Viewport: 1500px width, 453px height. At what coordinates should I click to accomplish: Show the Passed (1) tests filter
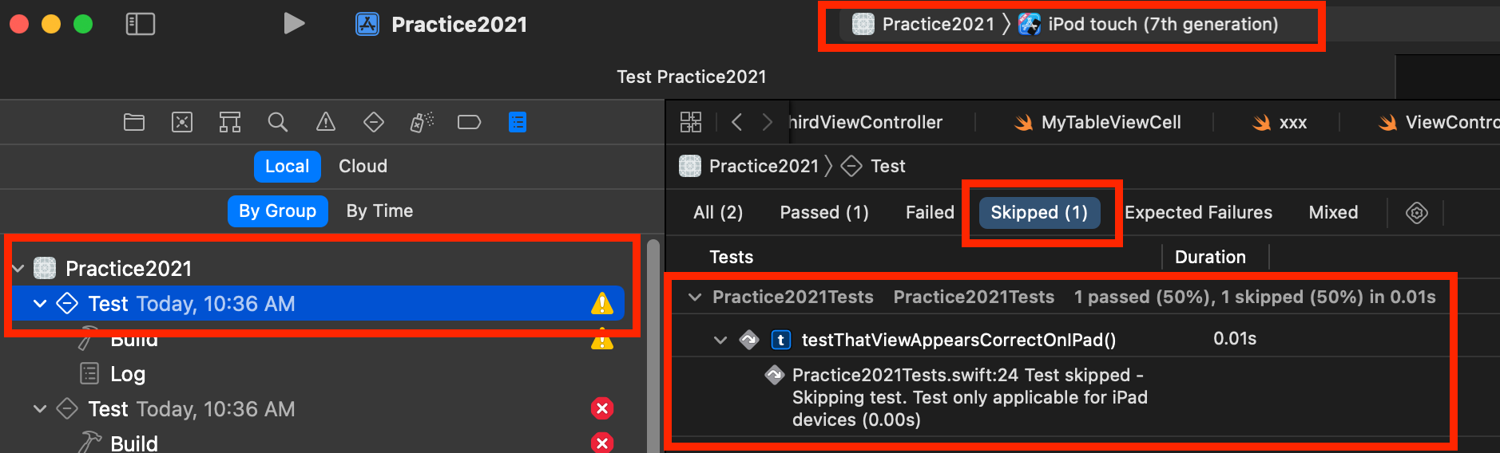pos(824,212)
